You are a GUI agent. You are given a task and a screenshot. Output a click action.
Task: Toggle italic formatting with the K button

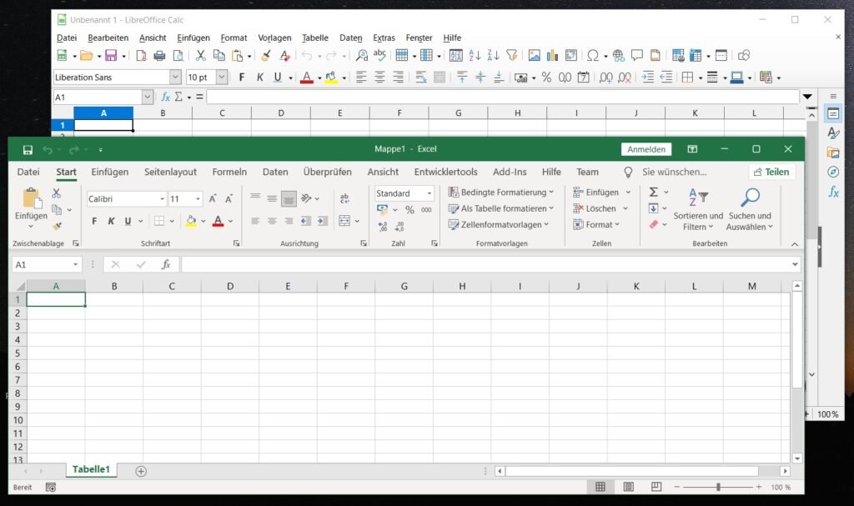[111, 220]
